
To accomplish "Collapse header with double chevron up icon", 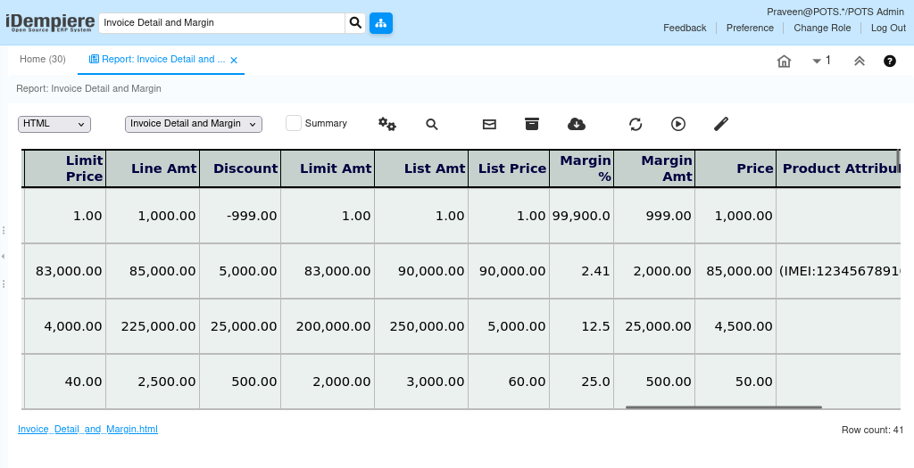I will [860, 61].
